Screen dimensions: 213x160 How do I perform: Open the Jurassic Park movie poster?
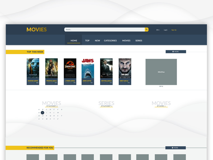pos(70,68)
